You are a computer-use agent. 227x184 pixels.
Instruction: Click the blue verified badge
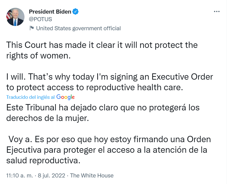click(76, 12)
